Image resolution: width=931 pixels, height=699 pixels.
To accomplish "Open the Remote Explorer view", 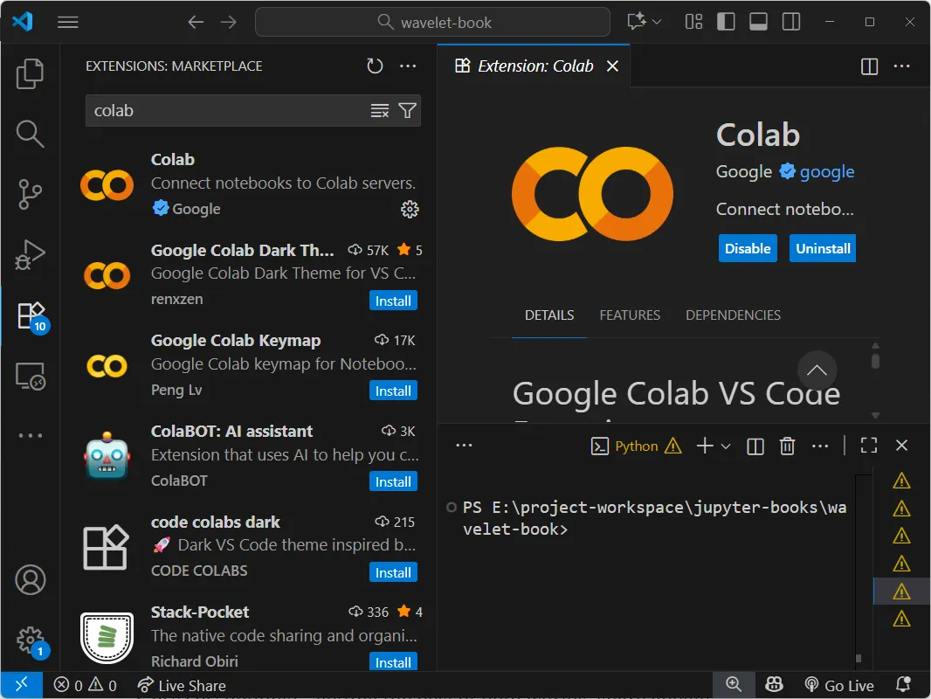I will click(x=30, y=376).
